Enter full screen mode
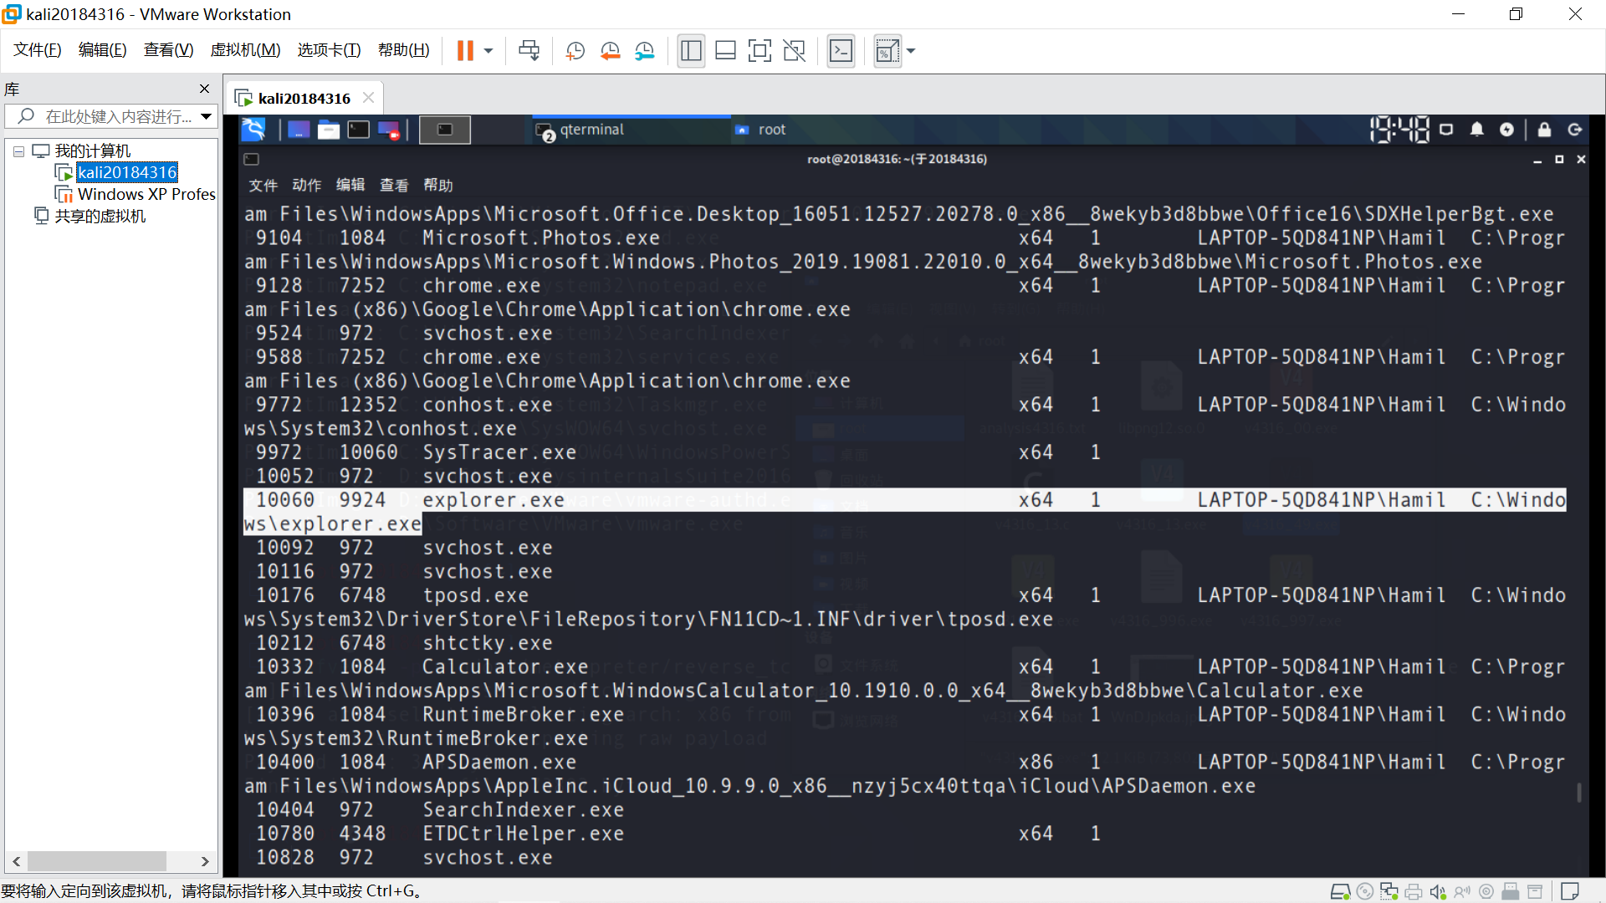1606x903 pixels. click(760, 51)
